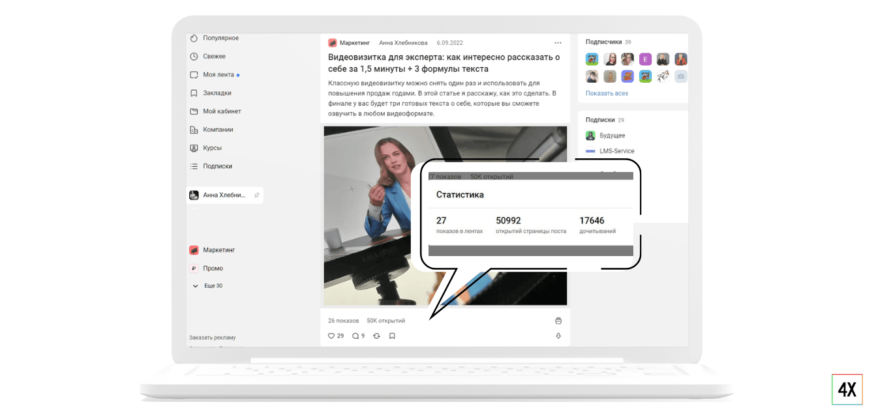Image resolution: width=874 pixels, height=417 pixels.
Task: Open the Будущее subscription
Action: [x=605, y=136]
